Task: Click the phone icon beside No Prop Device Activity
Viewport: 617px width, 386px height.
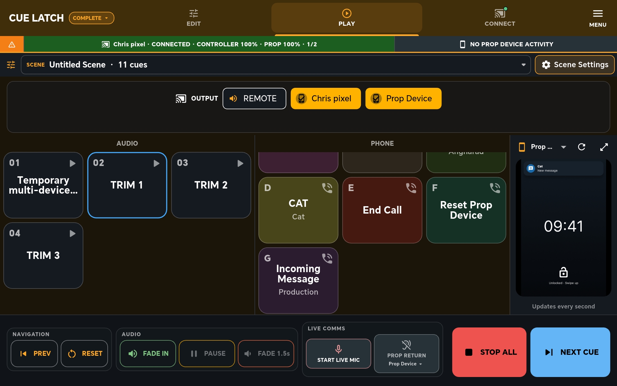Action: coord(462,44)
